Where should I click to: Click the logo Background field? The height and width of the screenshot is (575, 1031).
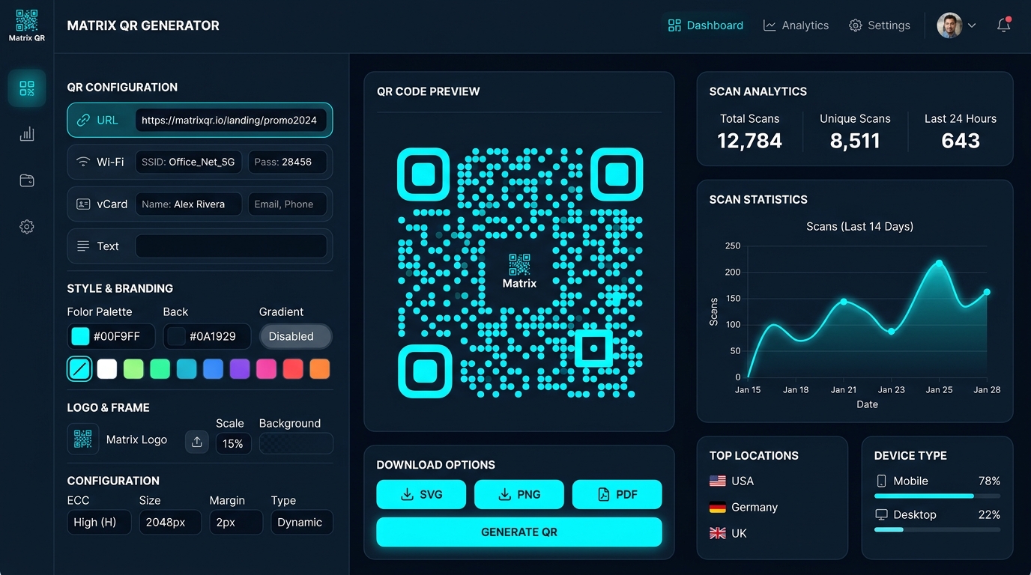point(296,443)
